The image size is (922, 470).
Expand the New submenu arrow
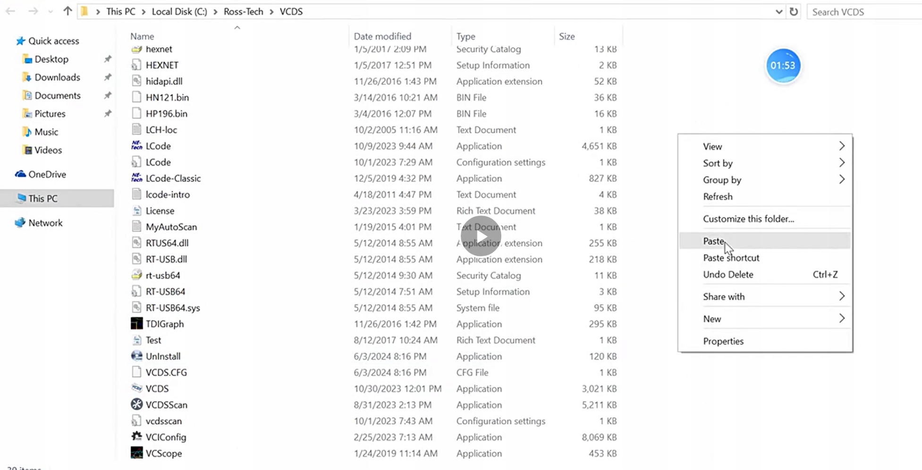pos(842,319)
